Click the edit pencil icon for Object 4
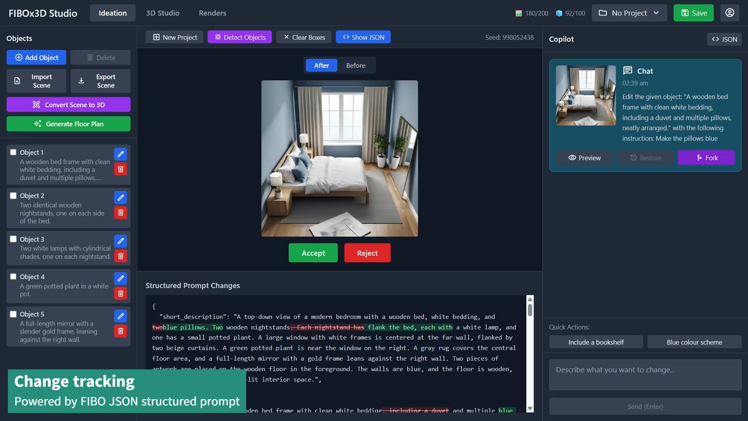The height and width of the screenshot is (421, 748). [120, 278]
